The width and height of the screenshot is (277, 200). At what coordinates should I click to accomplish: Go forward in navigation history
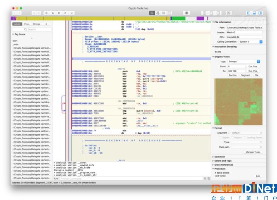click(19, 13)
